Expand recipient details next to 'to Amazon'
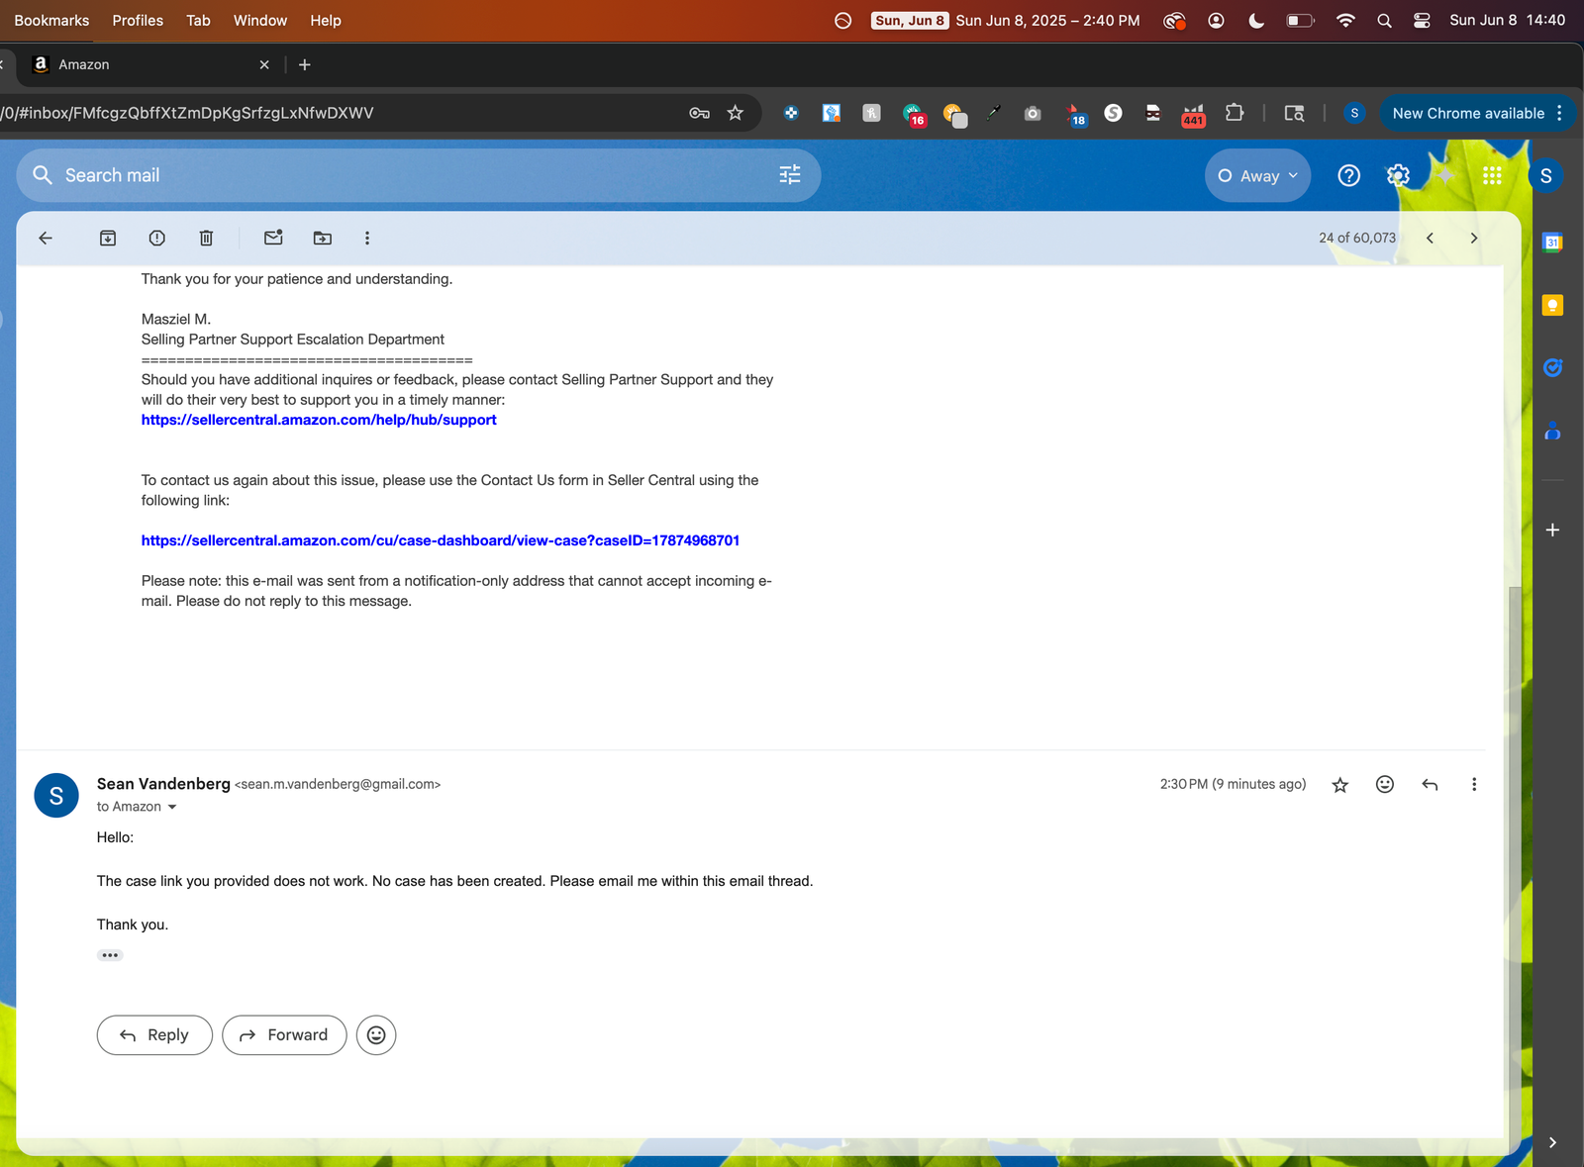Viewport: 1584px width, 1167px height. pyautogui.click(x=172, y=807)
